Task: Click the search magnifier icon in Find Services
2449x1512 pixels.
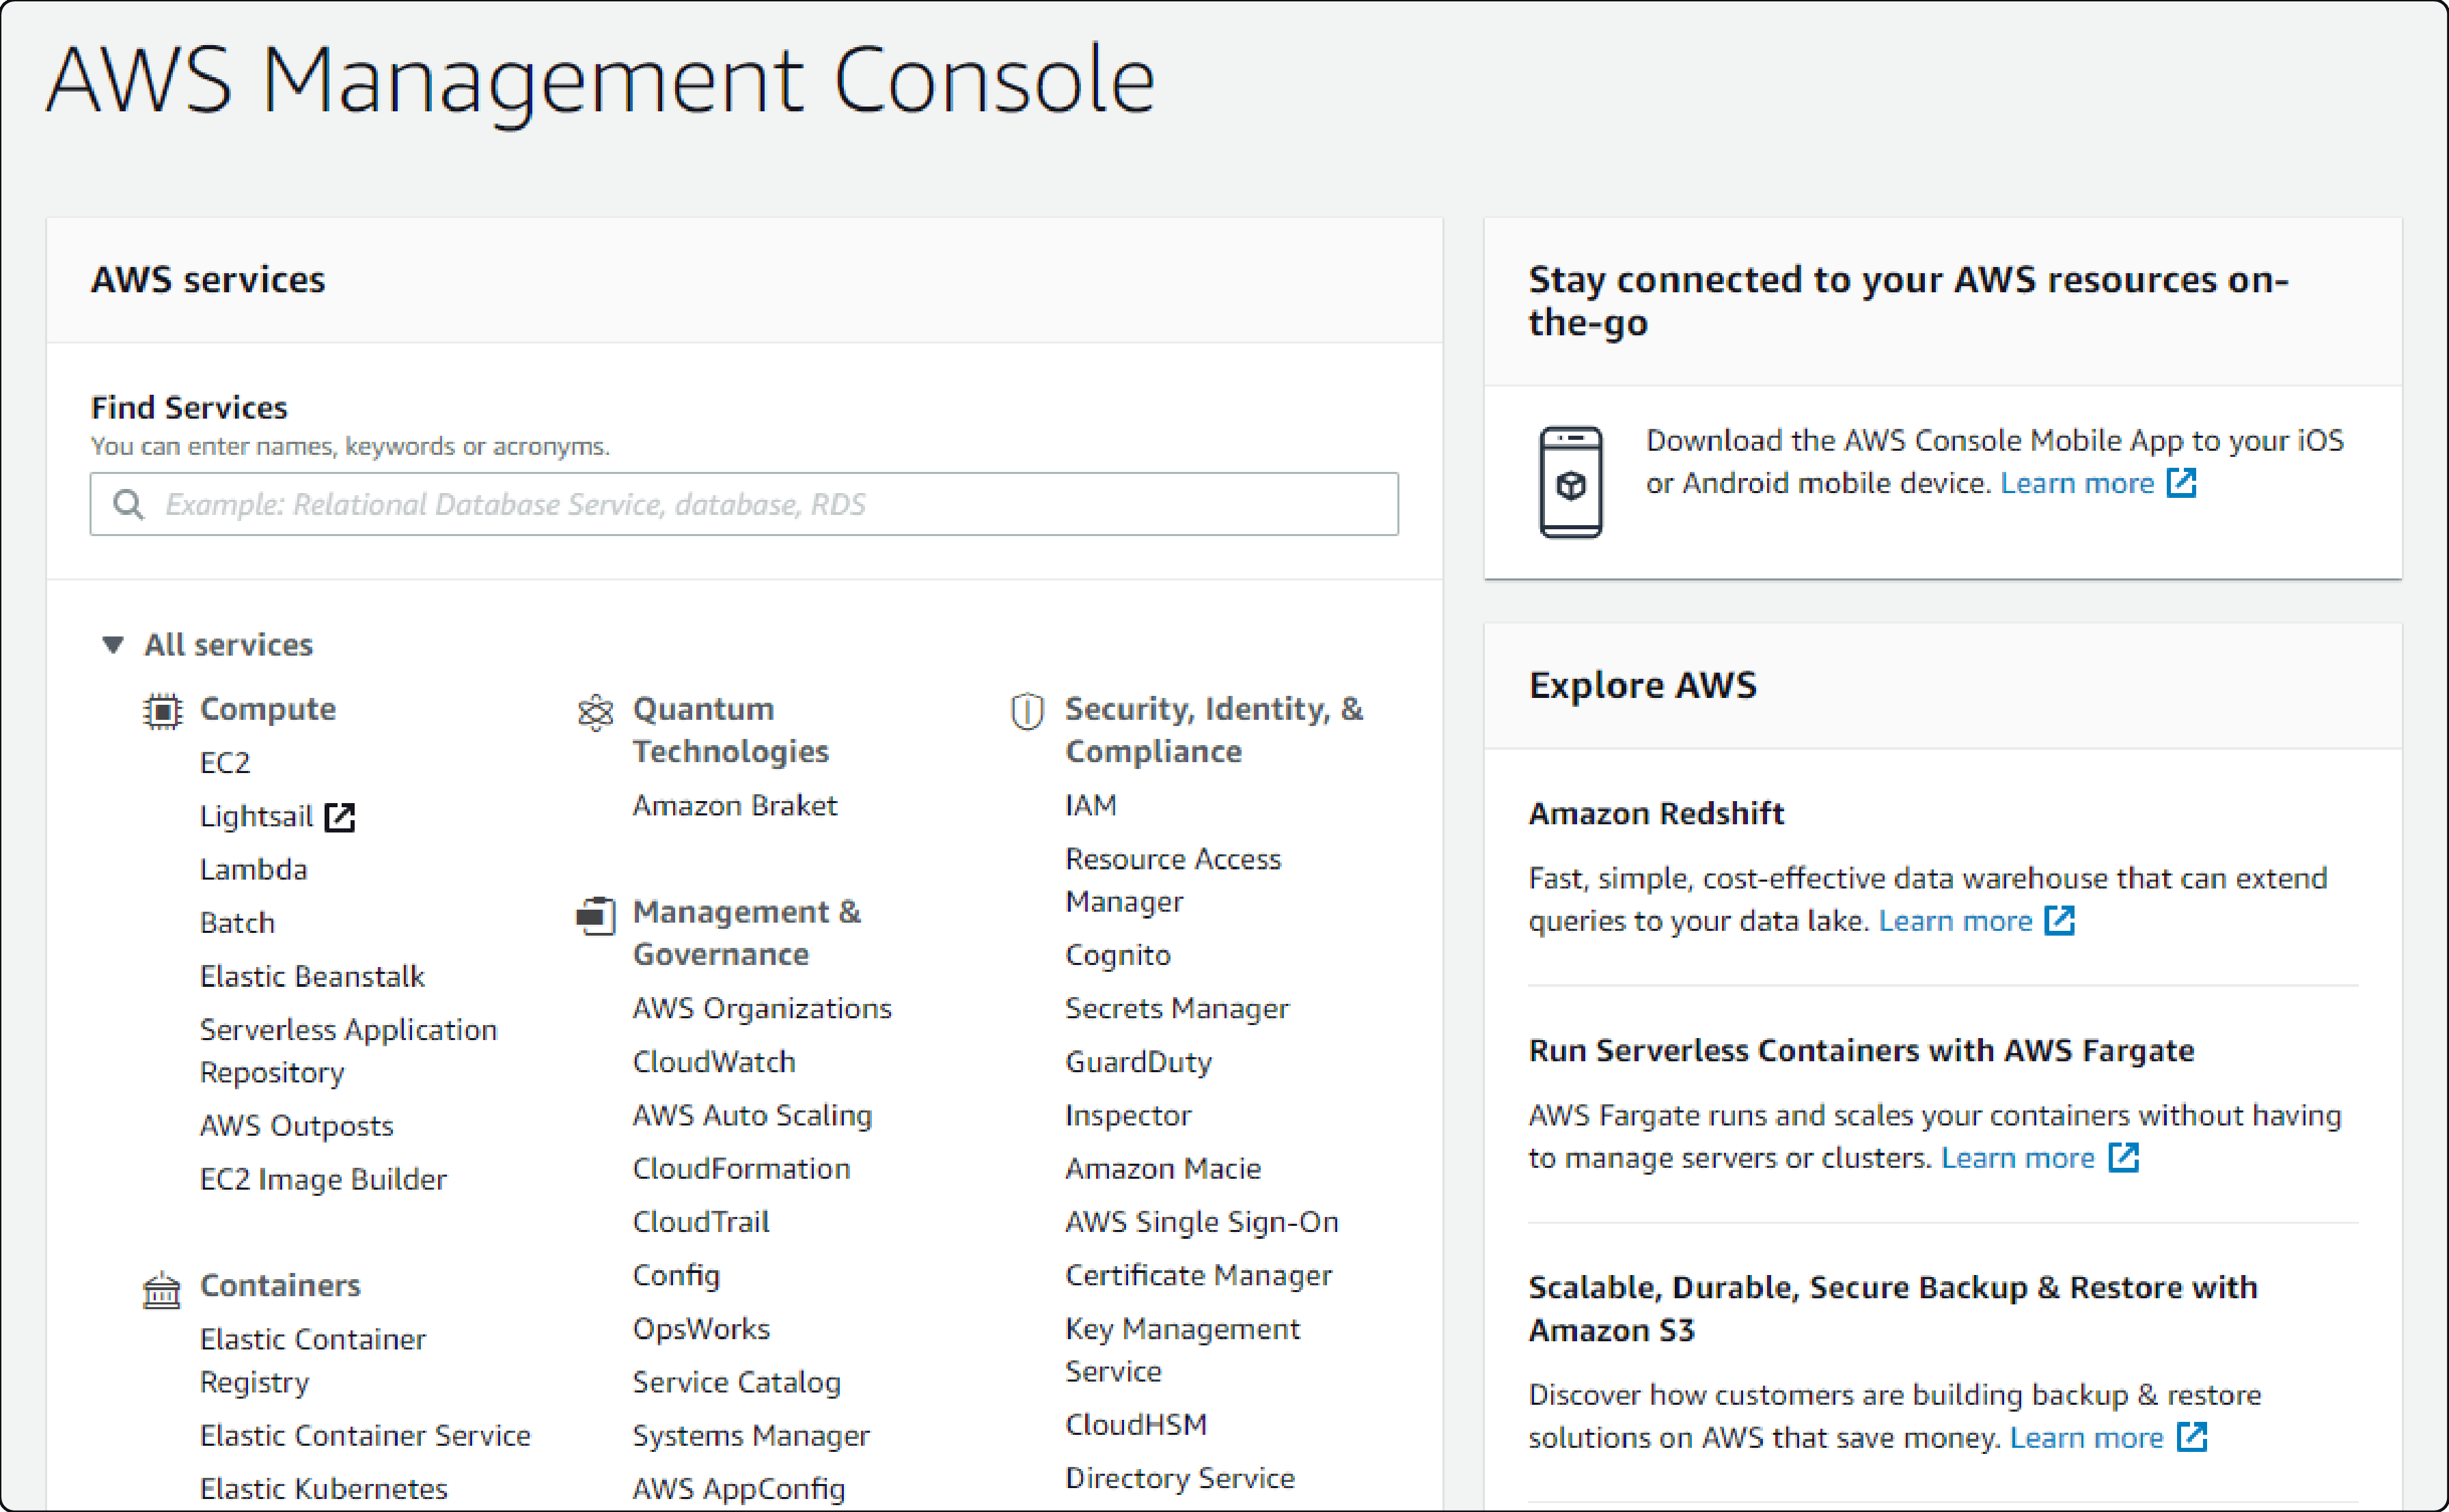Action: (x=128, y=504)
